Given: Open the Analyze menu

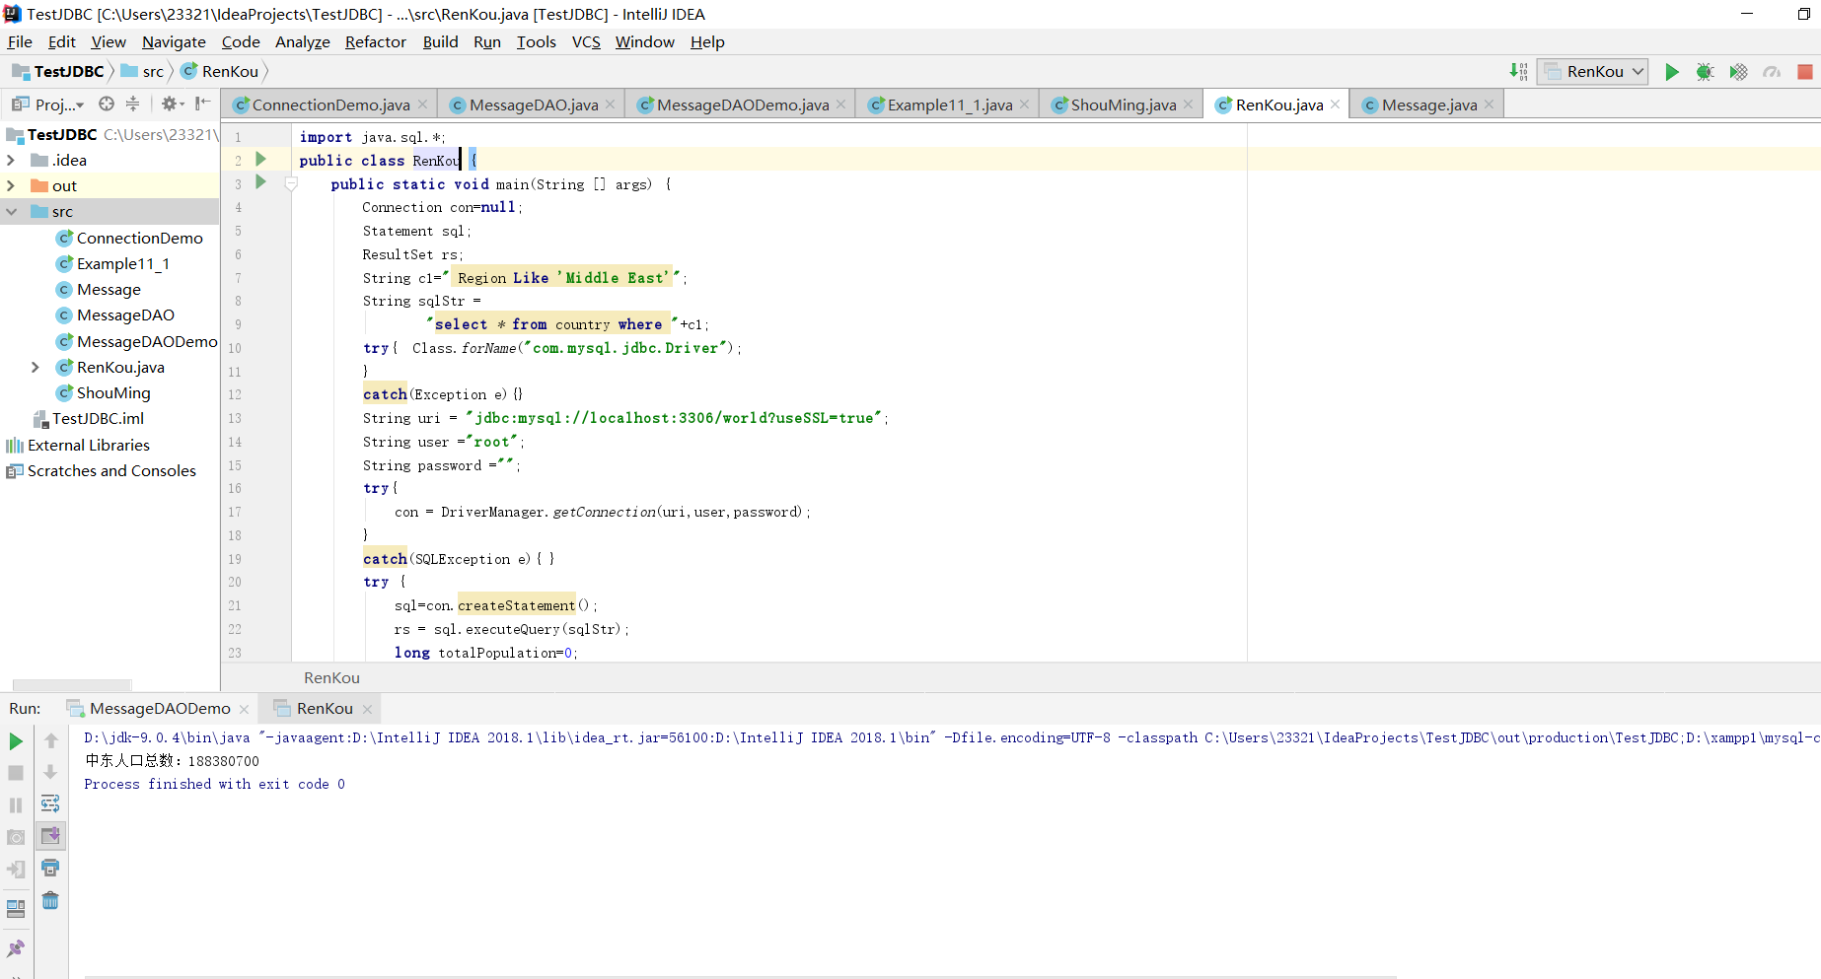Looking at the screenshot, I should [x=302, y=41].
